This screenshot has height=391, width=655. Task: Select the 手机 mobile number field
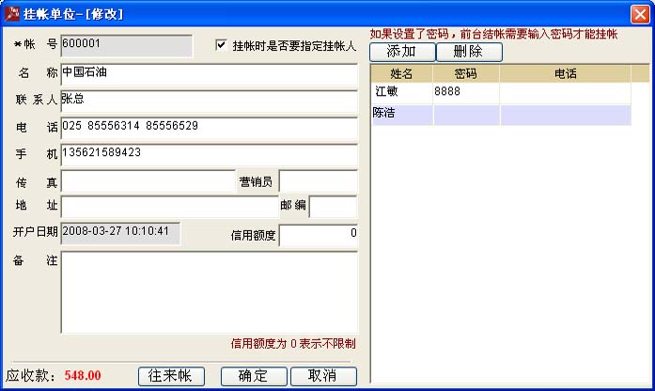pos(208,153)
